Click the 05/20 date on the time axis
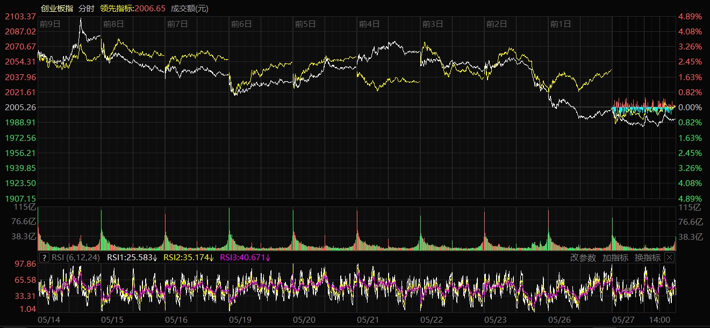The height and width of the screenshot is (328, 710). [x=304, y=320]
